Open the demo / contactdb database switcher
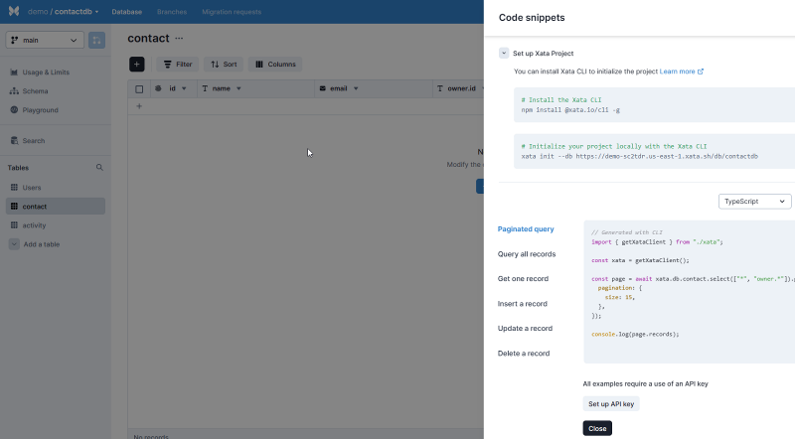The height and width of the screenshot is (439, 795). [x=63, y=12]
